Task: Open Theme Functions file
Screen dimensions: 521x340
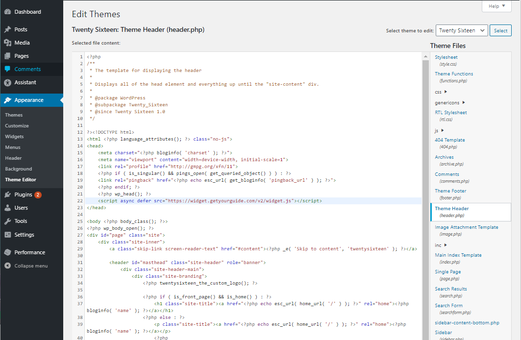Action: pyautogui.click(x=454, y=77)
